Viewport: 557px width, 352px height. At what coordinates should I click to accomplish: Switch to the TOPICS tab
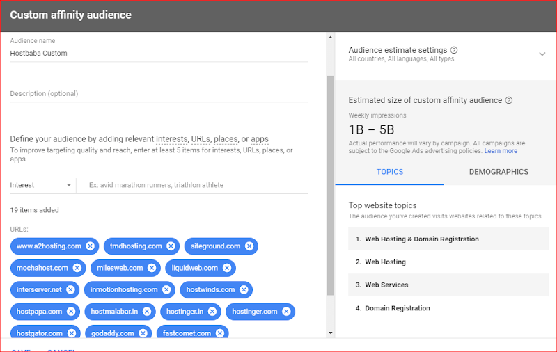tap(390, 172)
